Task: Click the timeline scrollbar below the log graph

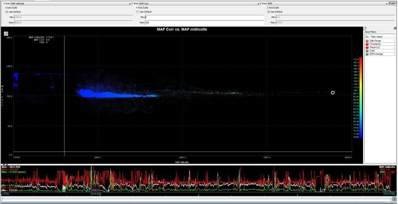Action: tap(194, 199)
